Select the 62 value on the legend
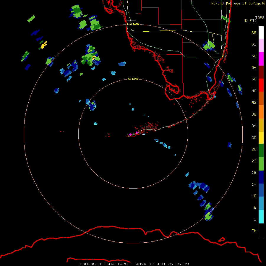The height and width of the screenshot is (266, 266). pos(254,44)
